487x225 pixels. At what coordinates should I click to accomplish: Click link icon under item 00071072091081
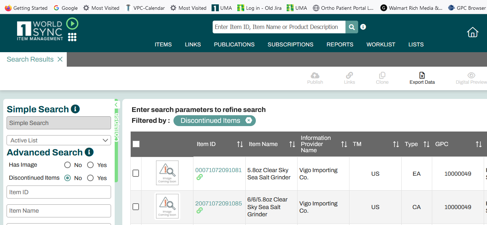coord(199,177)
